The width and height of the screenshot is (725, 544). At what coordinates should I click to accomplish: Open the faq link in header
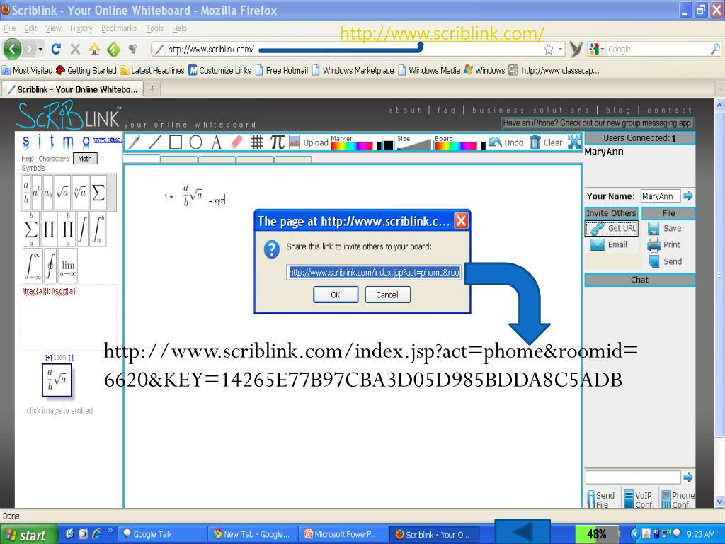pyautogui.click(x=446, y=110)
